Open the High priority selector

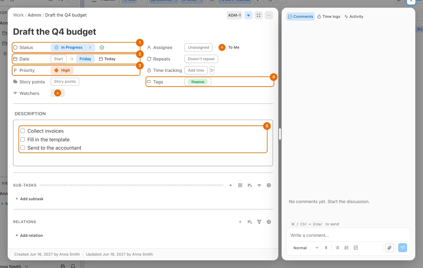coord(62,70)
